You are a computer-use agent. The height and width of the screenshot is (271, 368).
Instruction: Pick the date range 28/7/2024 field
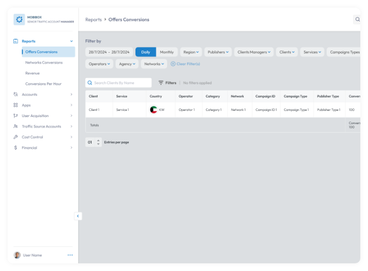(109, 52)
